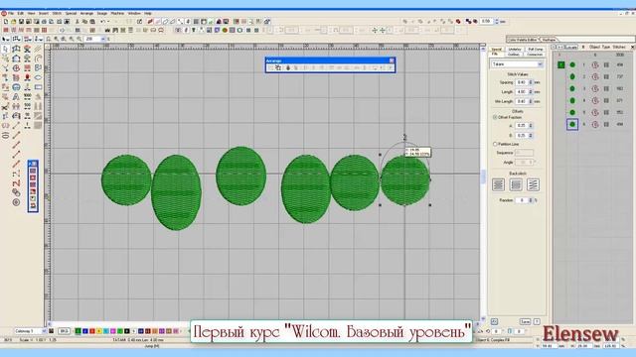Open the File menu
636x357 pixels.
[x=11, y=13]
